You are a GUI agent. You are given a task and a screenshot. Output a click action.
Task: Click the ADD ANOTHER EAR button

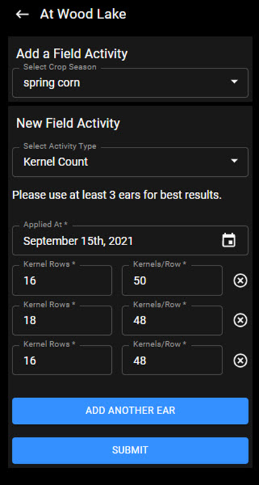[x=130, y=411]
